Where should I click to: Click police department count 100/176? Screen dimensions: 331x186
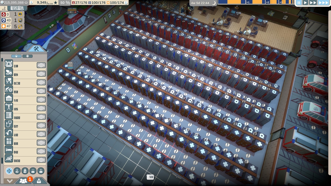coord(96,3)
